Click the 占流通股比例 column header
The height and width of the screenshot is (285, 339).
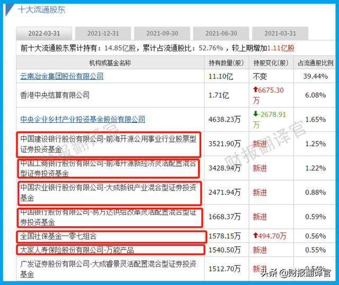(x=316, y=63)
